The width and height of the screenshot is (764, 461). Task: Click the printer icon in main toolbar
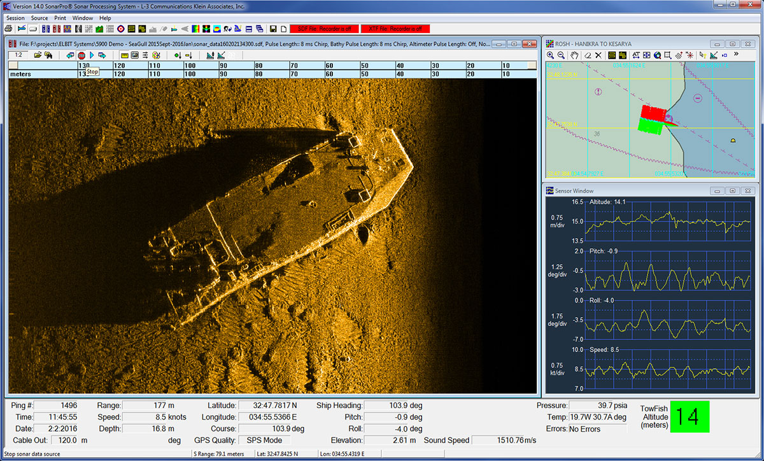pyautogui.click(x=8, y=29)
